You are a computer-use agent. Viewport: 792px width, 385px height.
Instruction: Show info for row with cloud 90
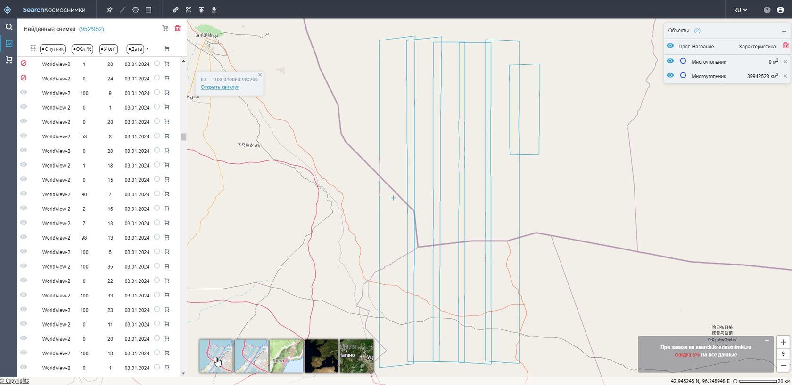pos(157,194)
